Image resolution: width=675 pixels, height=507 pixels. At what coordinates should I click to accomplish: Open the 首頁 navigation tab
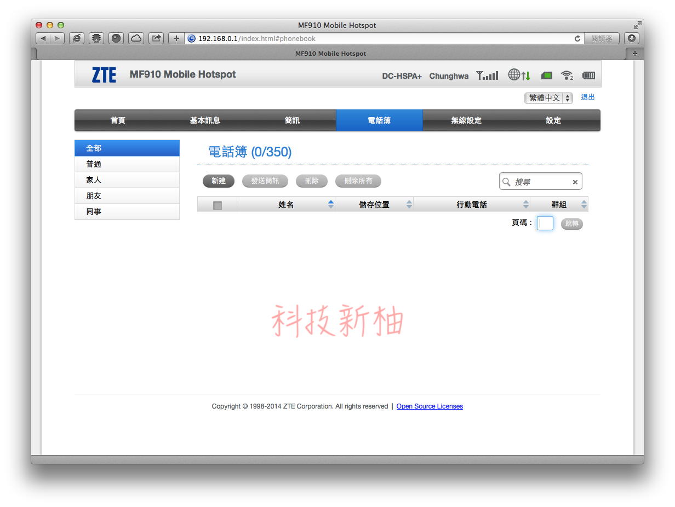[118, 120]
